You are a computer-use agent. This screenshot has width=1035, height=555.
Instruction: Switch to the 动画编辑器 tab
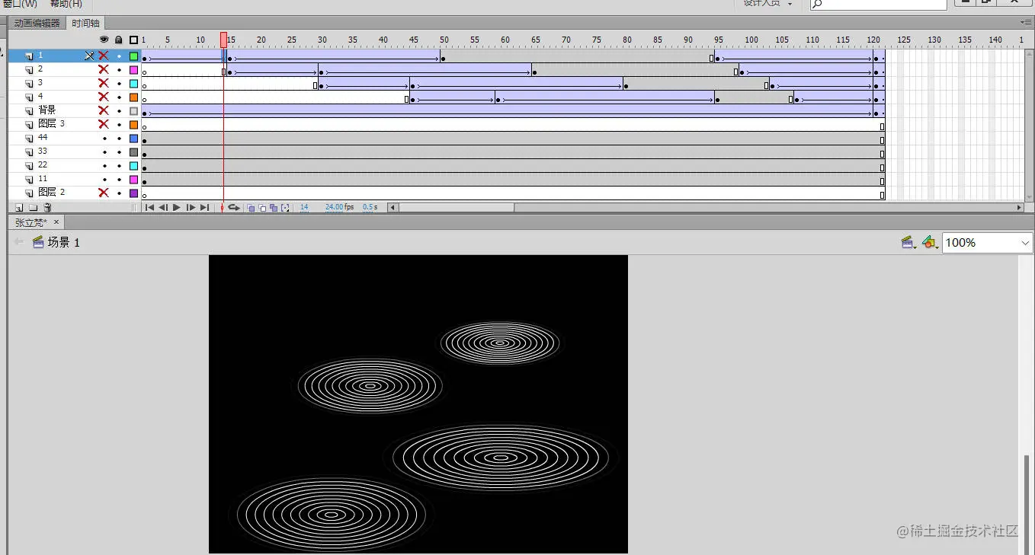coord(37,23)
